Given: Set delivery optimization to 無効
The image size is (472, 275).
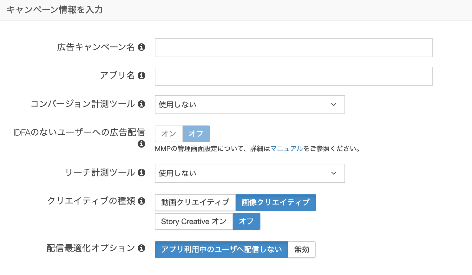Looking at the screenshot, I should (302, 250).
